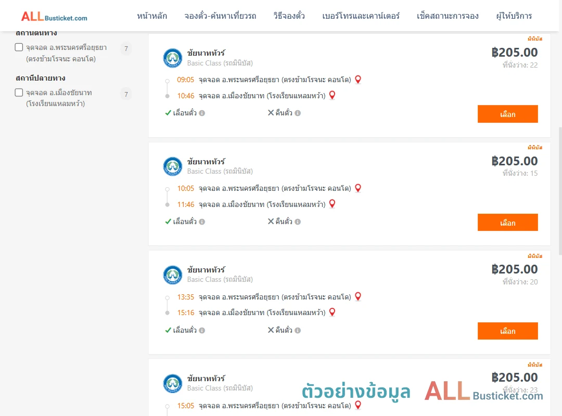
Task: Open จองตั๋ว-ค้นหาเที่ยวรถ menu
Action: coord(220,16)
